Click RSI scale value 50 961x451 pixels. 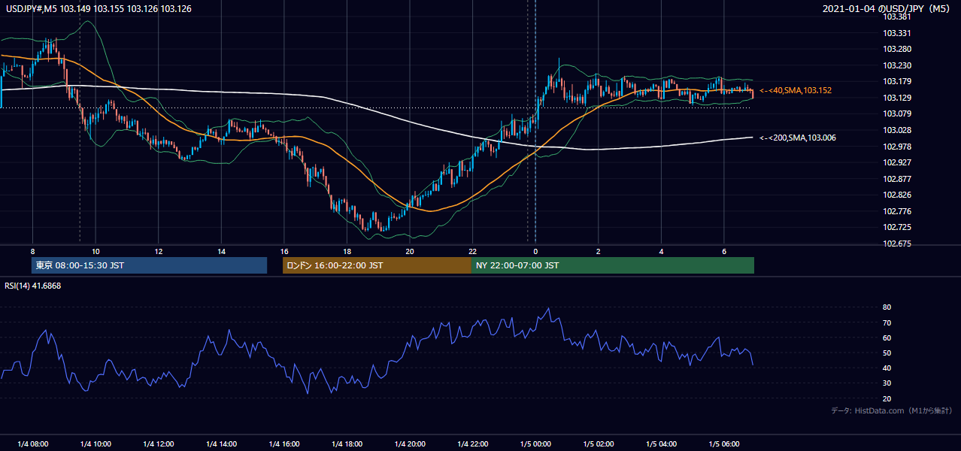pyautogui.click(x=887, y=353)
